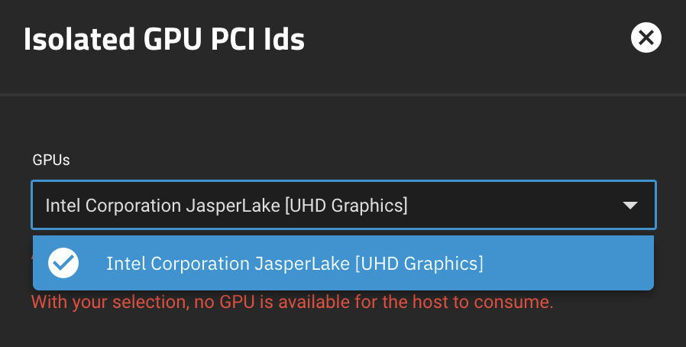Image resolution: width=686 pixels, height=347 pixels.
Task: Click the Isolated GPU PCI Ids title
Action: pyautogui.click(x=164, y=39)
